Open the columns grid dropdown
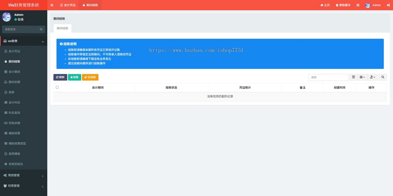The width and height of the screenshot is (393, 196). 362,77
